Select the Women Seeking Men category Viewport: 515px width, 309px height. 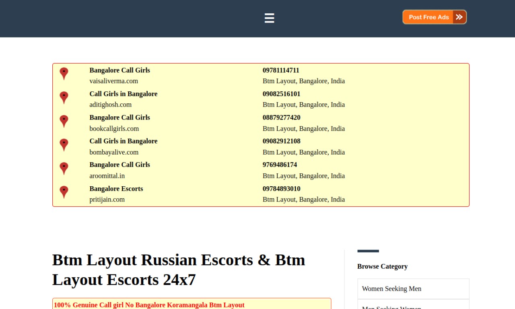coord(413,289)
